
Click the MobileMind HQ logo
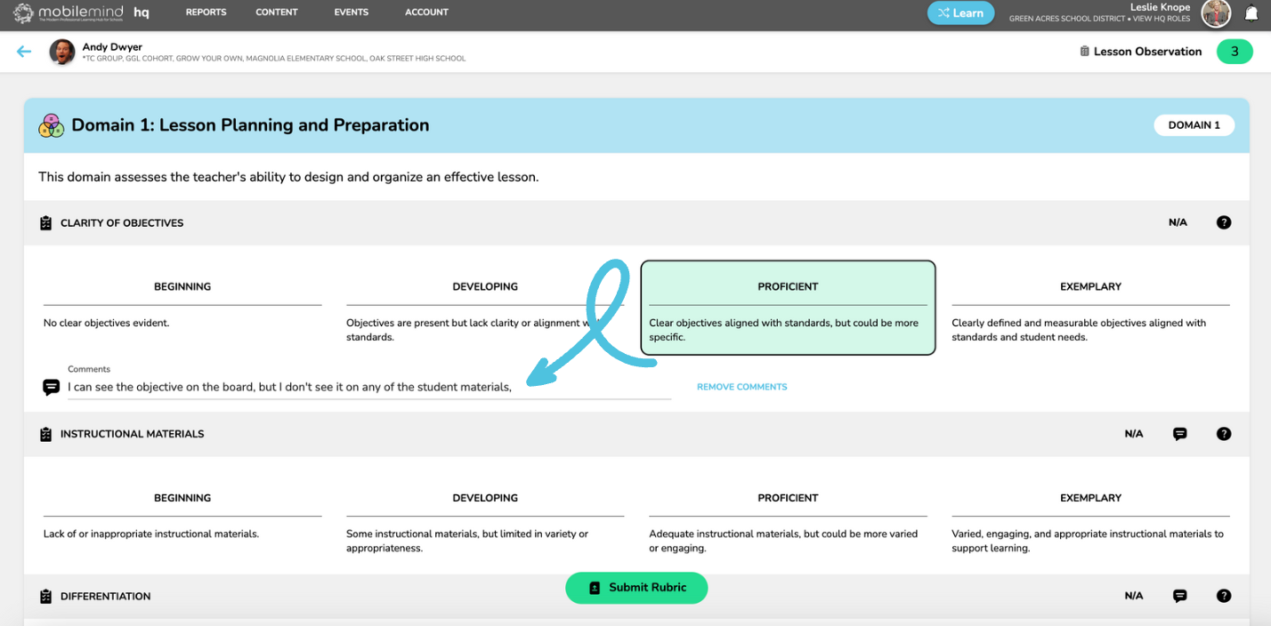[x=82, y=13]
